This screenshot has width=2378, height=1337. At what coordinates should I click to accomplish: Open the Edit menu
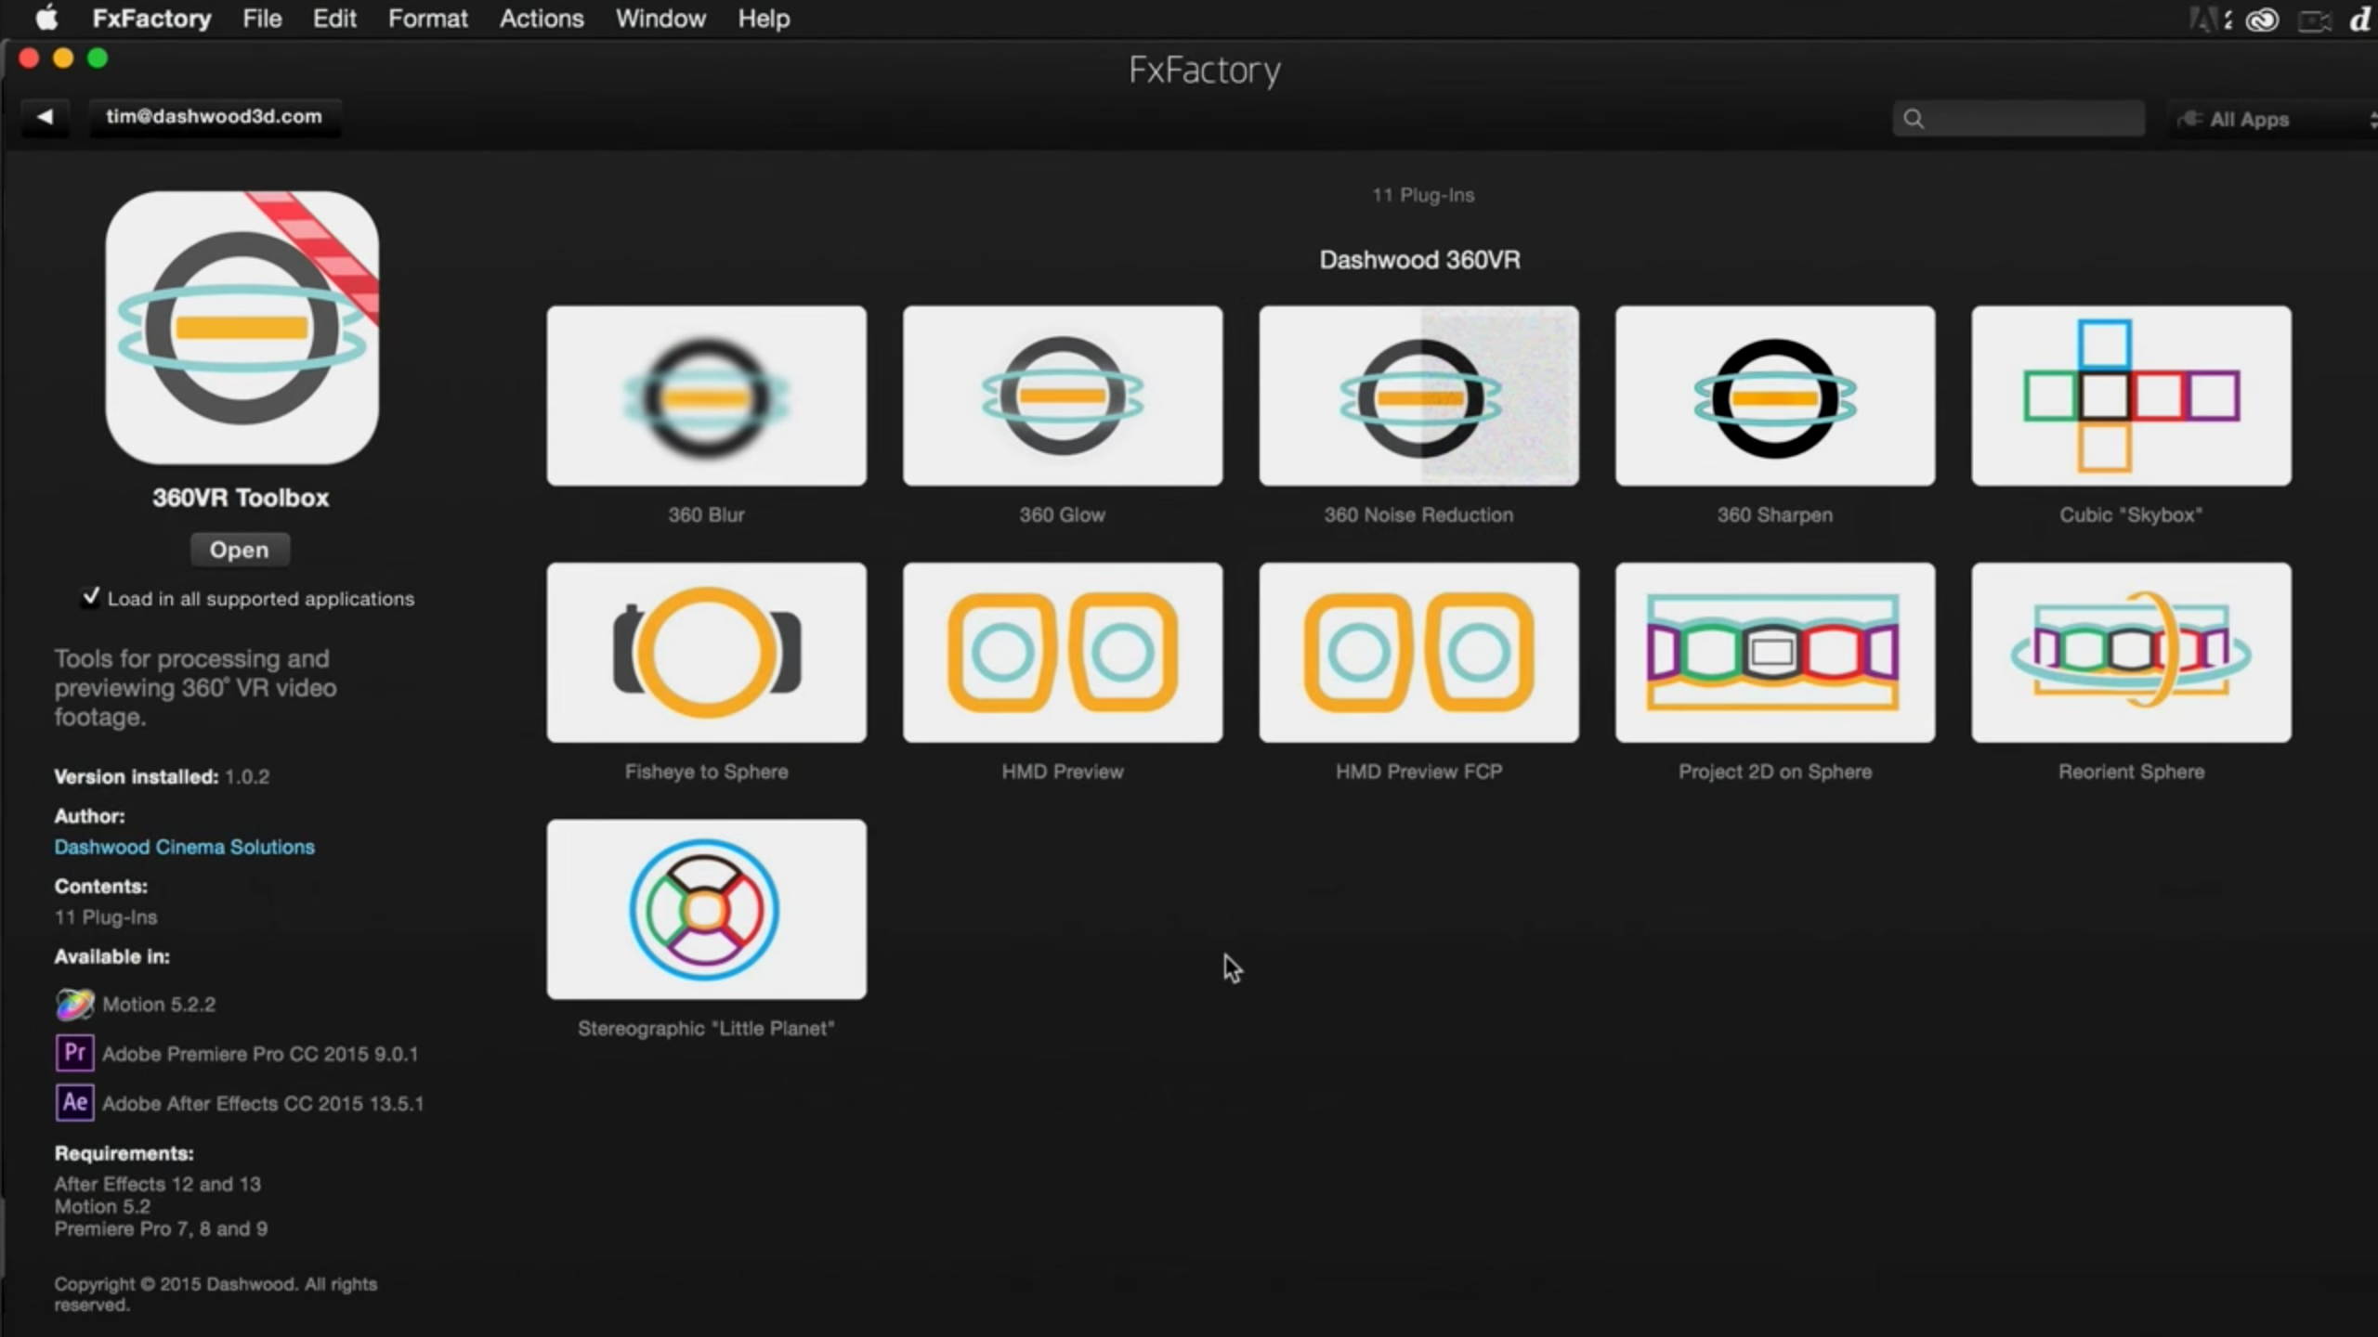click(x=334, y=19)
